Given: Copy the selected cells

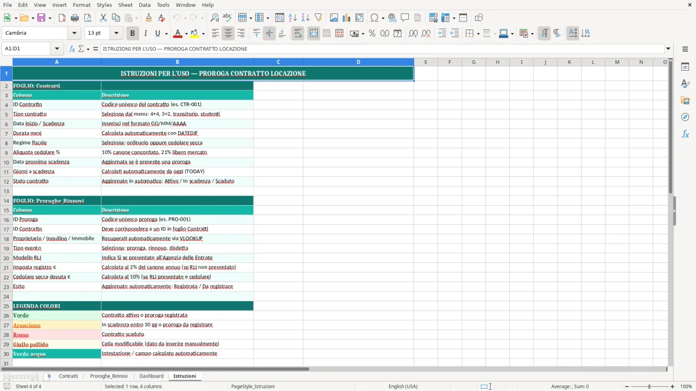Looking at the screenshot, I should [116, 18].
